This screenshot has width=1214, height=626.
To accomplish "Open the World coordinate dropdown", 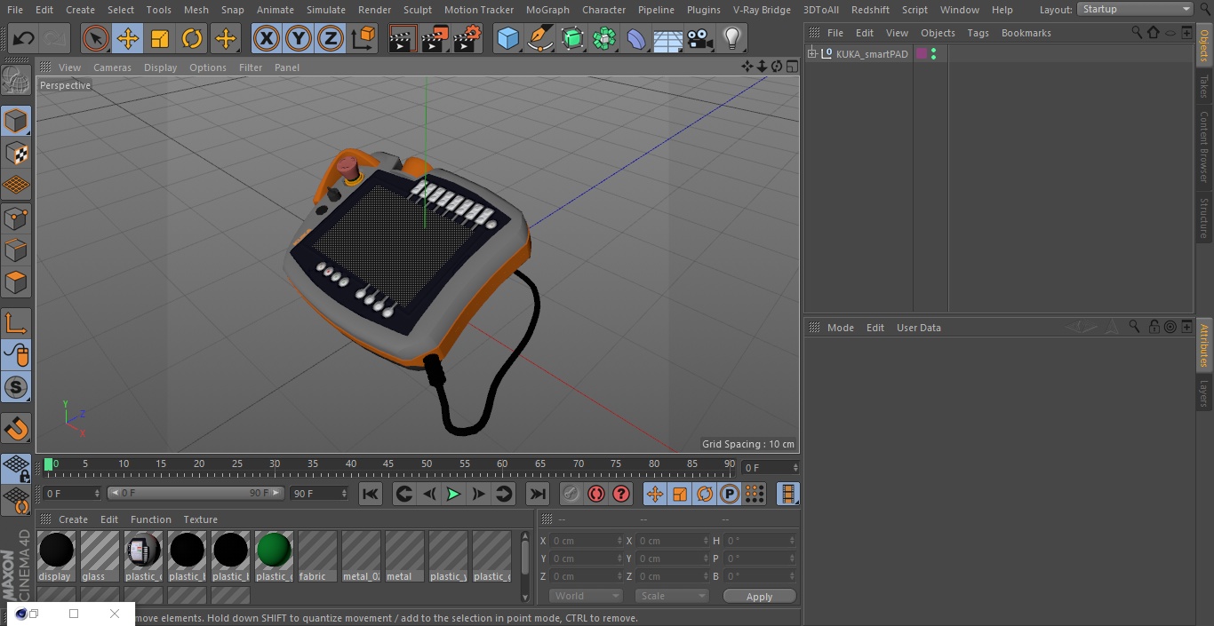I will pos(585,596).
